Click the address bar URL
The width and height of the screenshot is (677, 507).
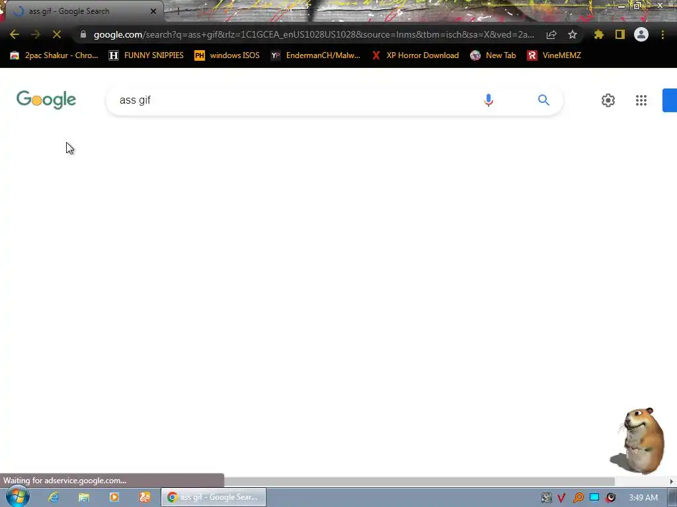click(x=314, y=34)
